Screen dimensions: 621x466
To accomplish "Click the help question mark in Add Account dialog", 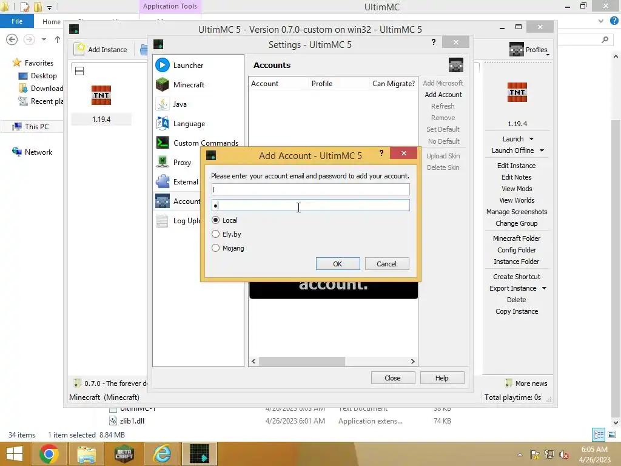I will (381, 153).
